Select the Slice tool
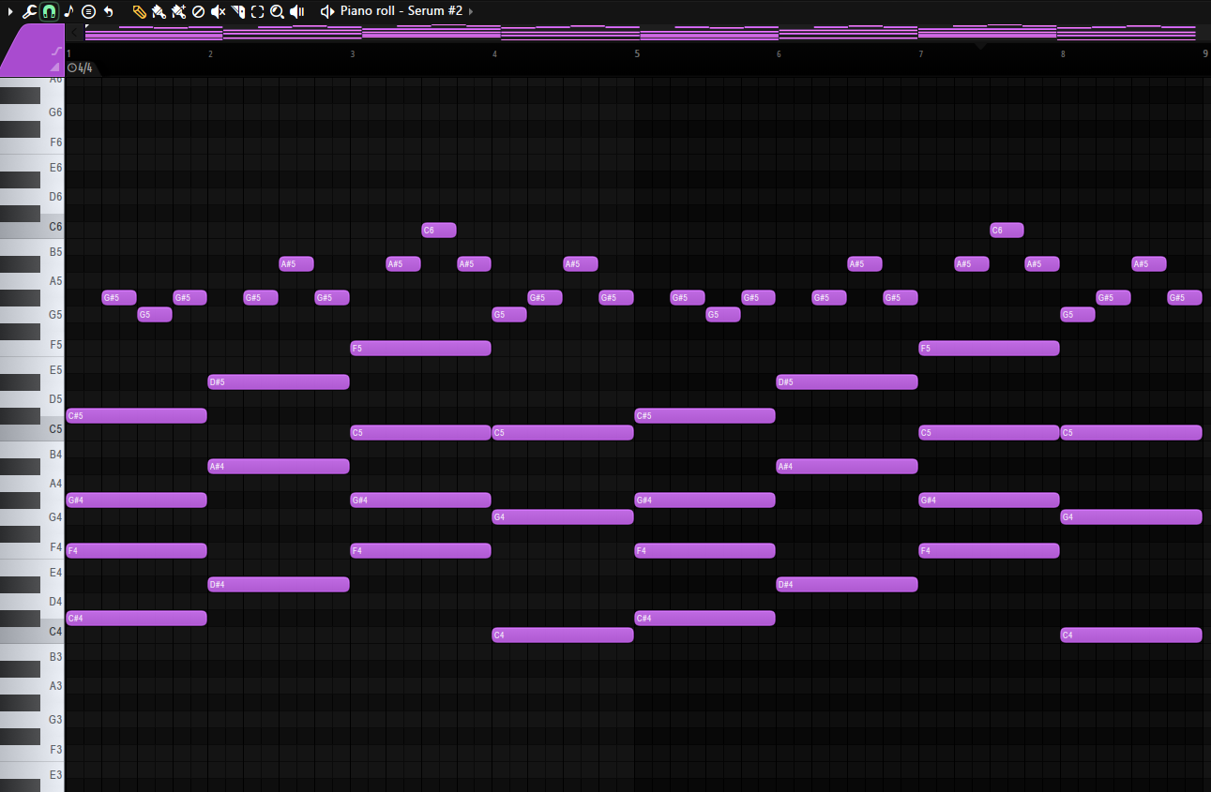The image size is (1211, 792). pos(237,11)
